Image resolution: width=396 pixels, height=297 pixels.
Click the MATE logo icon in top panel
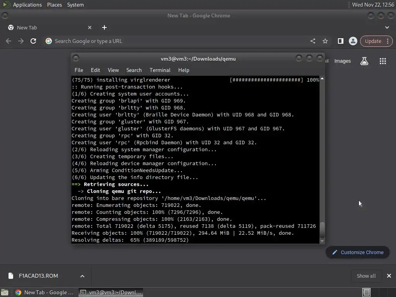6,5
